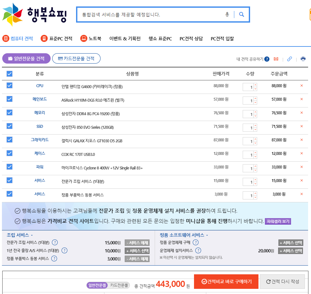Increase quantity for SSD row

point(255,126)
